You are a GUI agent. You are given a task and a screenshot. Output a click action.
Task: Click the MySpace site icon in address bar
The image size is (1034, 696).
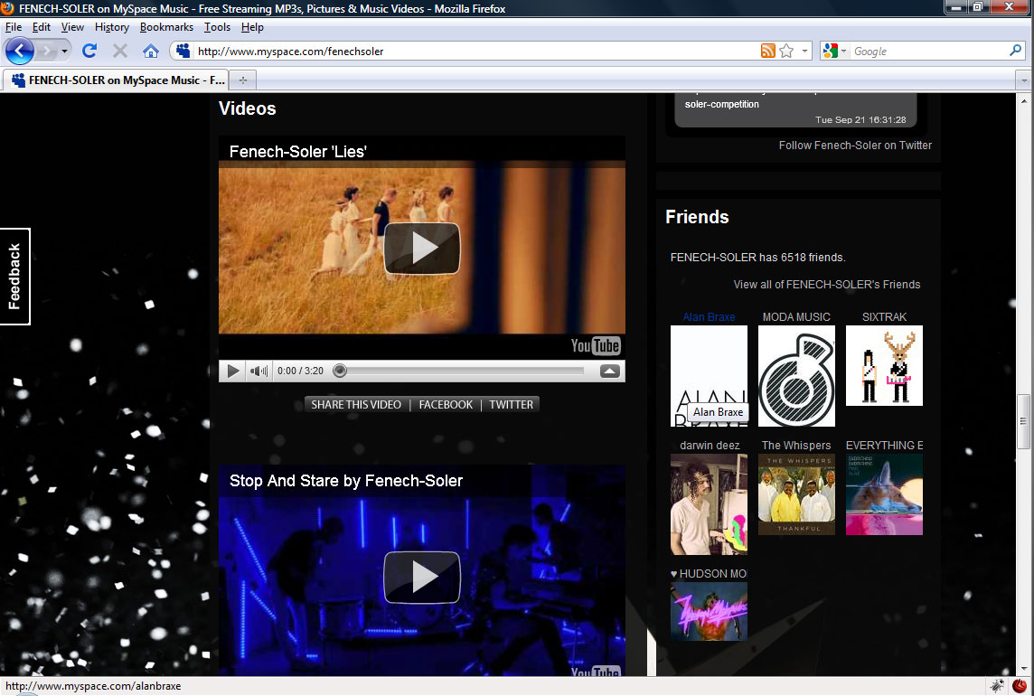pos(183,51)
